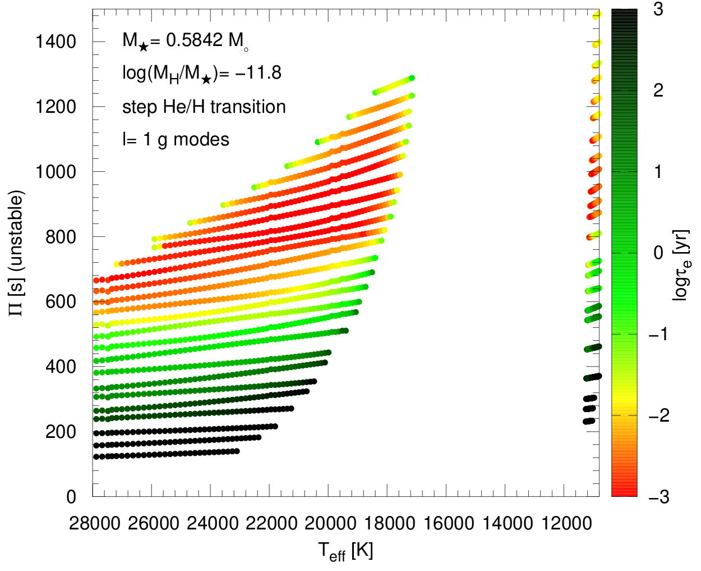Click the x-axis tick label 20000

point(330,524)
